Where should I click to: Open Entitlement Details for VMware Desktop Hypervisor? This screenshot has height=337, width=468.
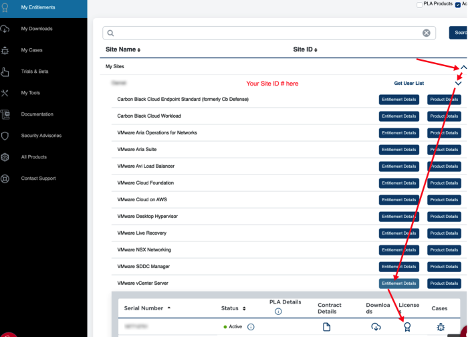(398, 217)
